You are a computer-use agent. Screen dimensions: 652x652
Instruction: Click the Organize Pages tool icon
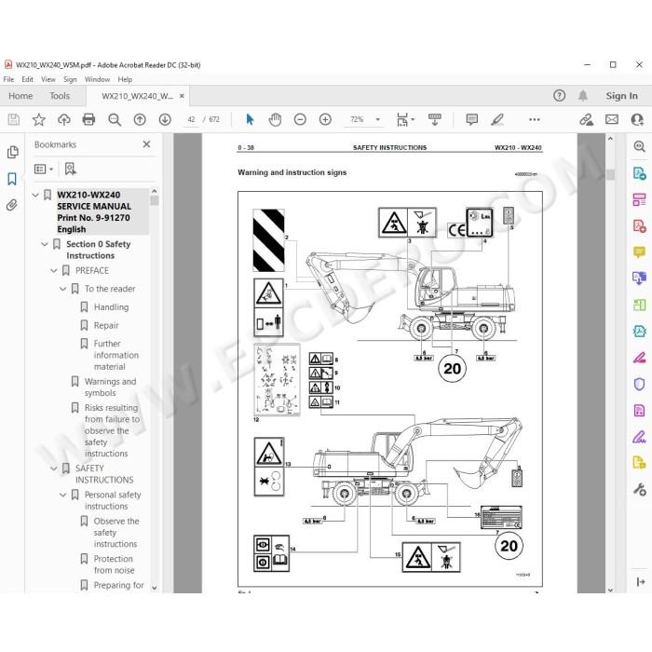pyautogui.click(x=640, y=199)
